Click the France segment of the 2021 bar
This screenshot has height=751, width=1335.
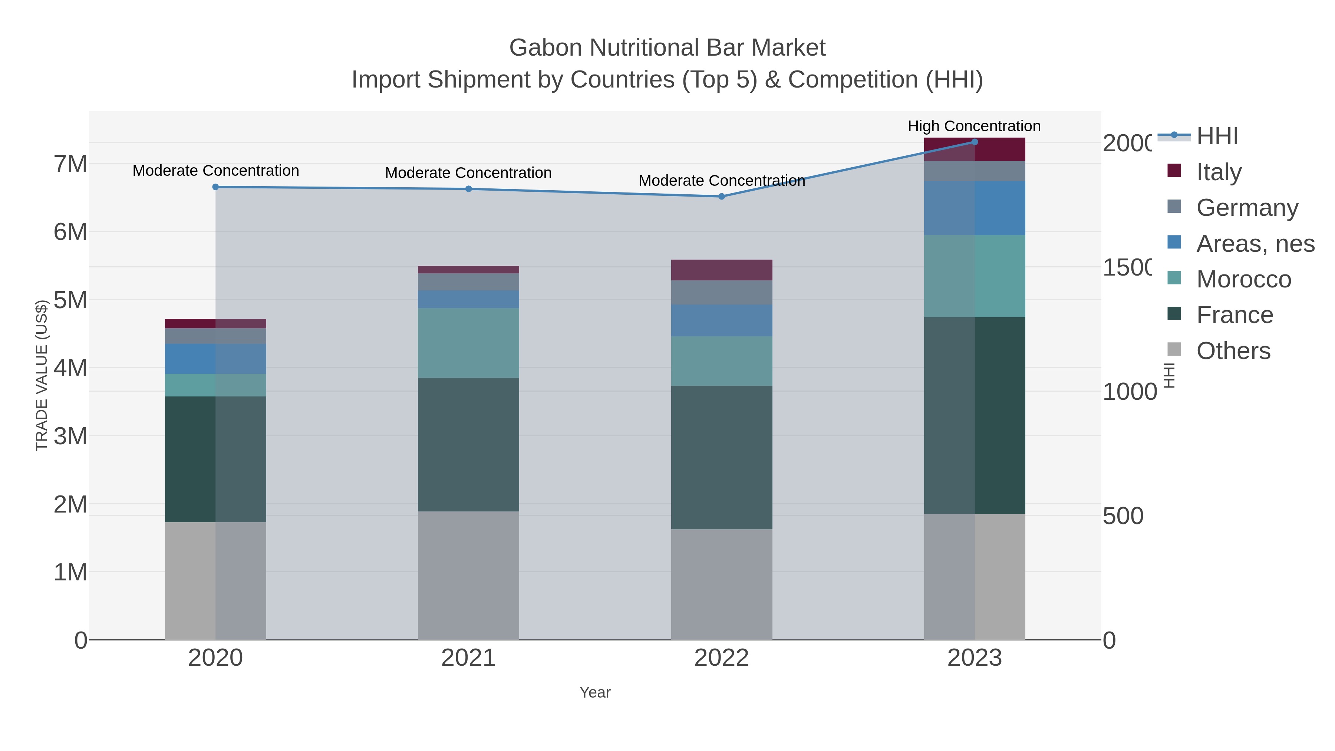point(468,445)
